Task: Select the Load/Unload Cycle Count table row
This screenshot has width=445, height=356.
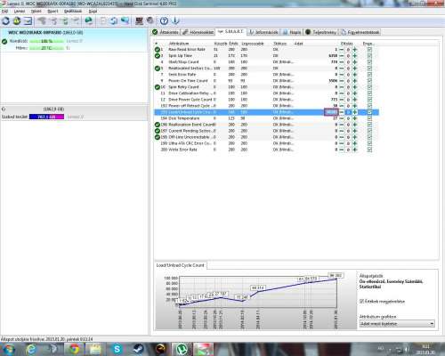Action: [266, 112]
